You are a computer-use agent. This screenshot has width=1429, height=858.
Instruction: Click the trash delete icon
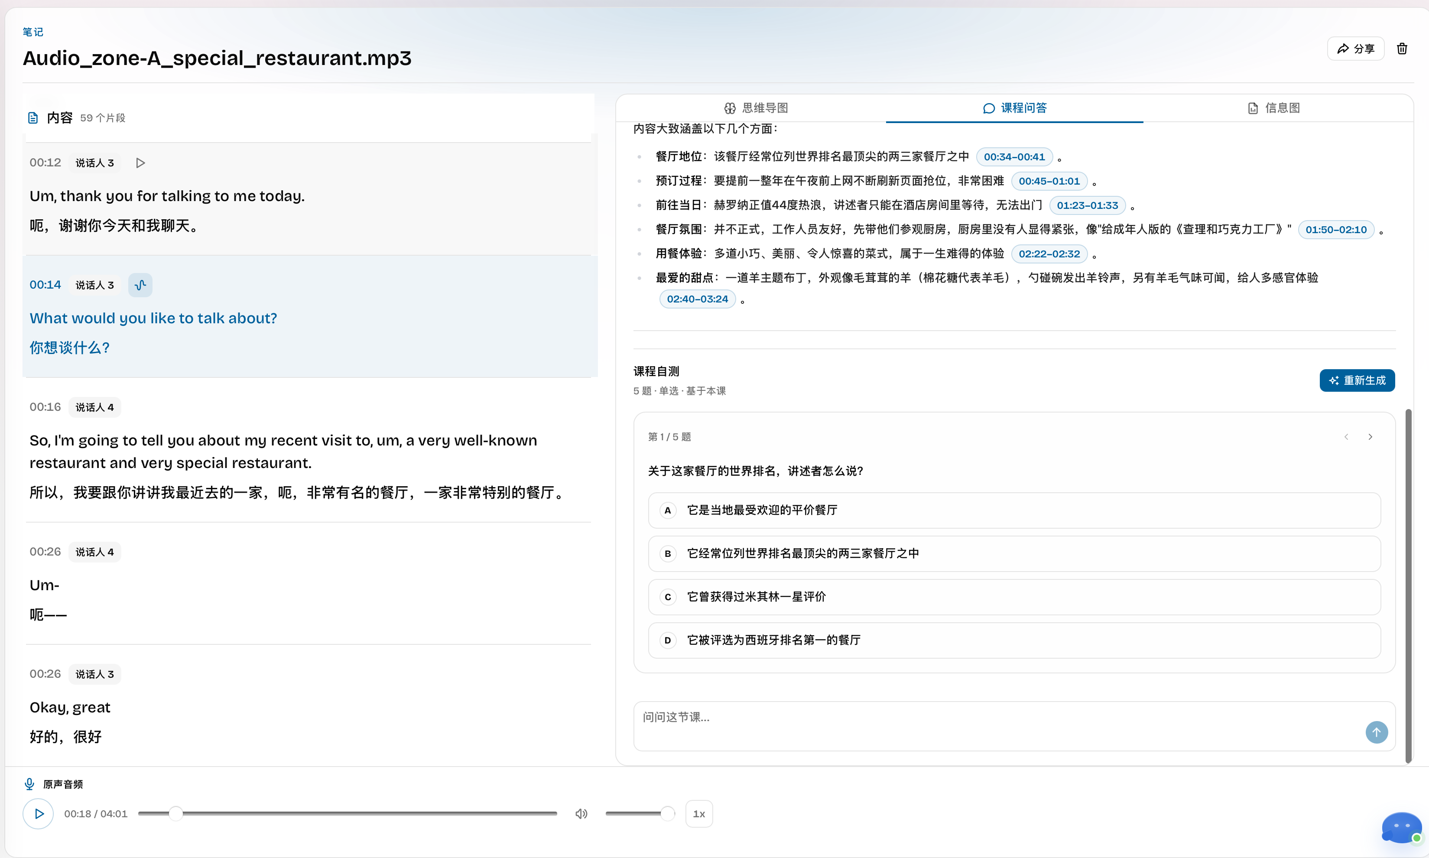coord(1402,49)
